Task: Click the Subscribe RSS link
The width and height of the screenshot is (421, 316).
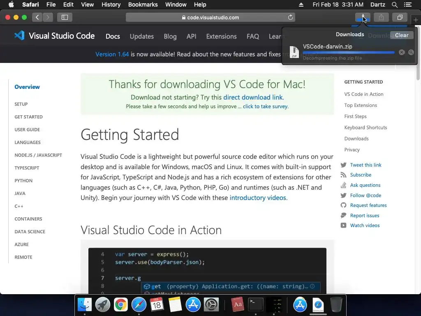Action: tap(361, 175)
